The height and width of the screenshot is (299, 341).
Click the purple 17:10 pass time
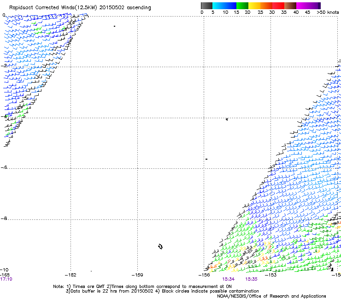pyautogui.click(x=6, y=279)
